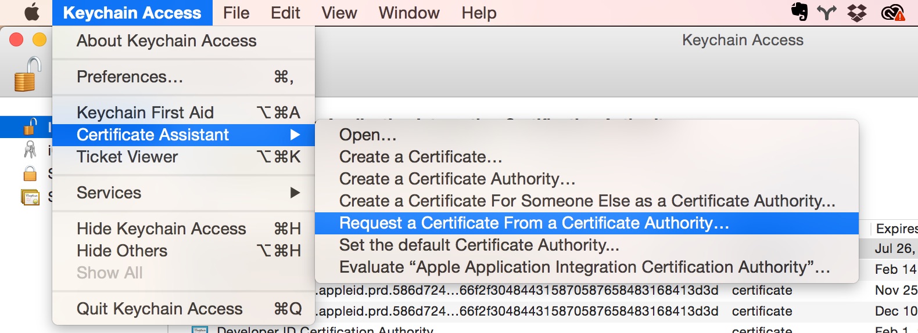Choose Ticket Viewer menu item
918x333 pixels.
(184, 157)
